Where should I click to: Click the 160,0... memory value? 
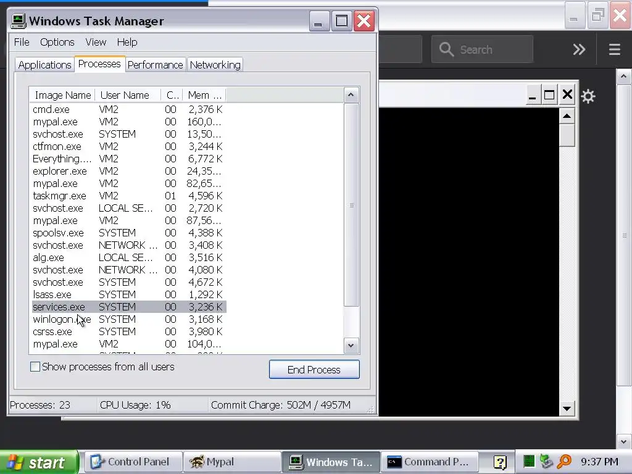(x=204, y=122)
